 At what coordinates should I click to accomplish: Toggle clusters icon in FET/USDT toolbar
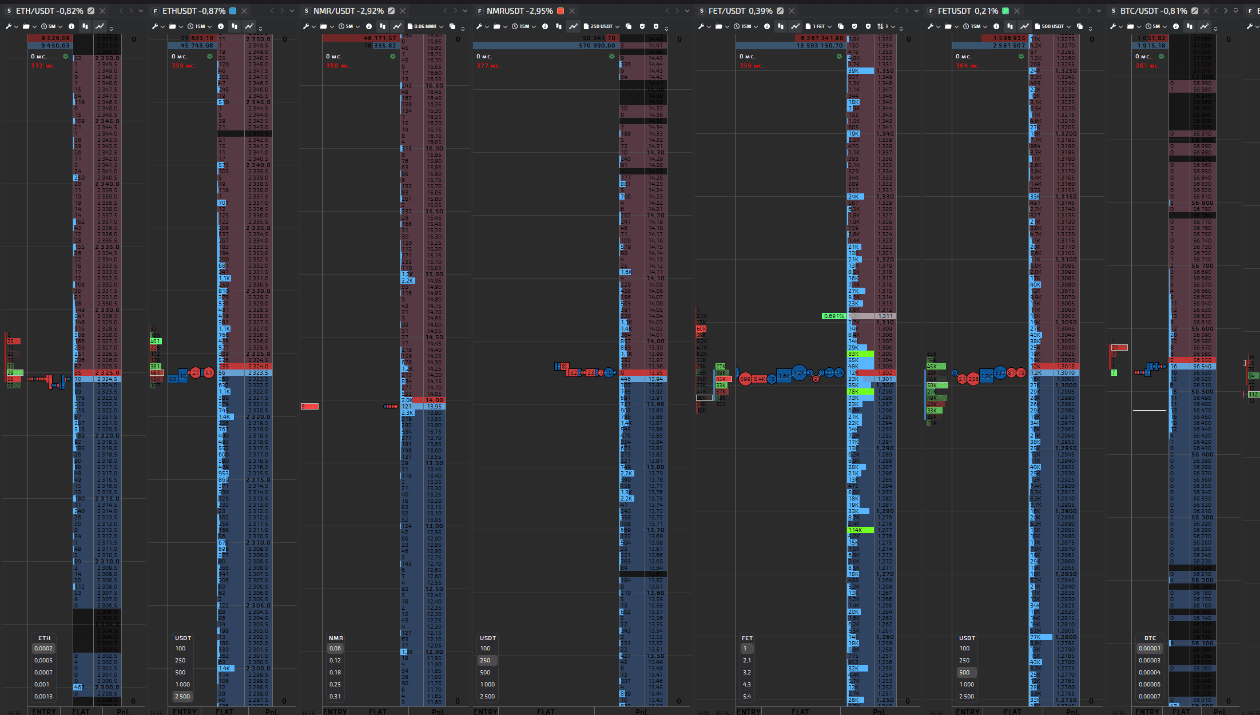pyautogui.click(x=781, y=26)
